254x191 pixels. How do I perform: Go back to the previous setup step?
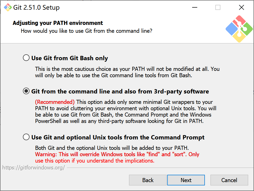tap(148, 180)
